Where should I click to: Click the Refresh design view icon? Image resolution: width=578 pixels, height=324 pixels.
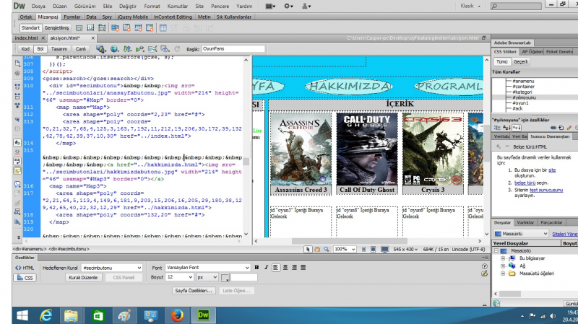177,49
